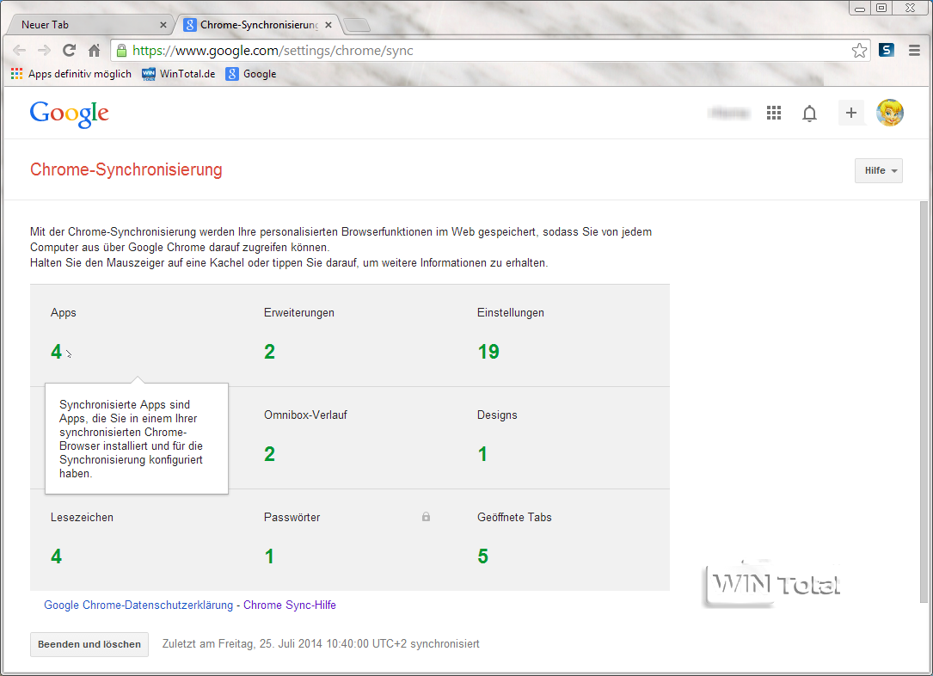
Task: Click the Beenden und löschen button
Action: tap(89, 644)
